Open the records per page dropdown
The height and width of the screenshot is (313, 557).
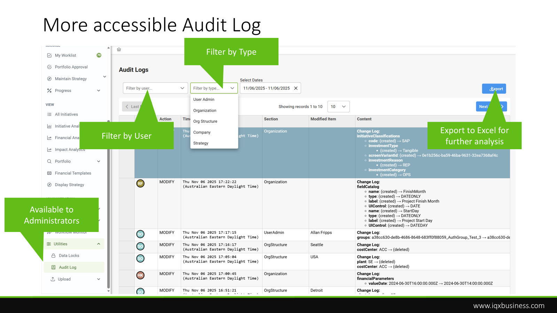pyautogui.click(x=338, y=107)
